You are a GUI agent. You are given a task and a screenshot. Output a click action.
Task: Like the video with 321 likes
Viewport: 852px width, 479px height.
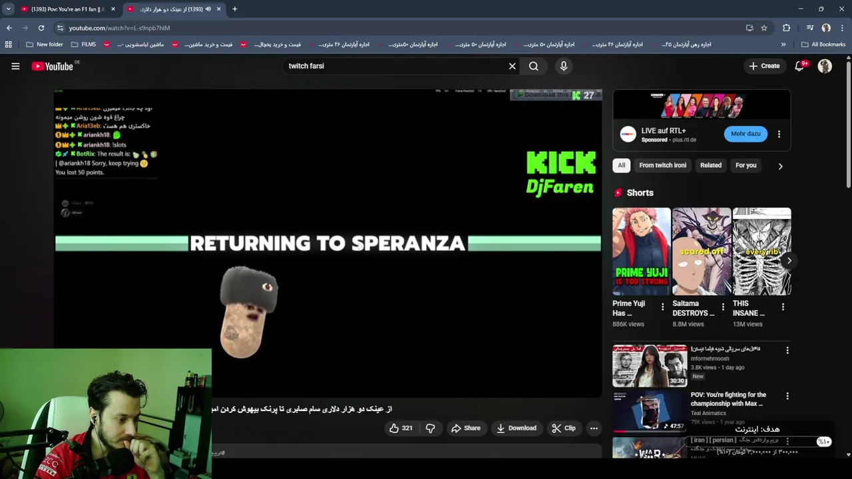click(401, 428)
